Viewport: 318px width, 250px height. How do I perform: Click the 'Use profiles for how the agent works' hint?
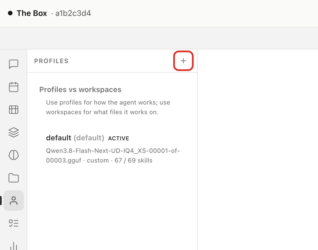pyautogui.click(x=108, y=107)
